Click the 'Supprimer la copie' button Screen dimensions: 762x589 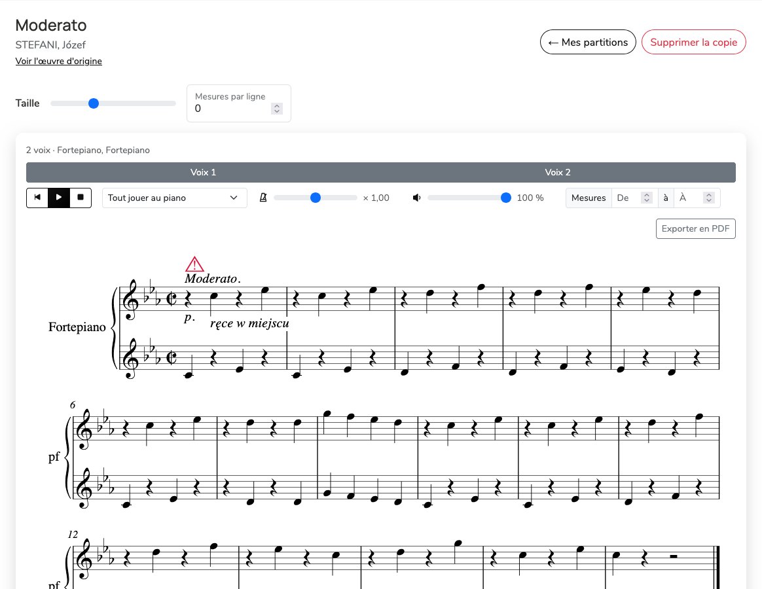693,43
